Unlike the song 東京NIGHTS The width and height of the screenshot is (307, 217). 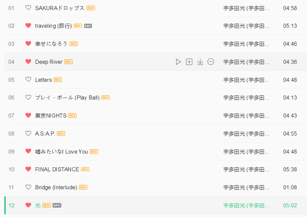pyautogui.click(x=29, y=115)
